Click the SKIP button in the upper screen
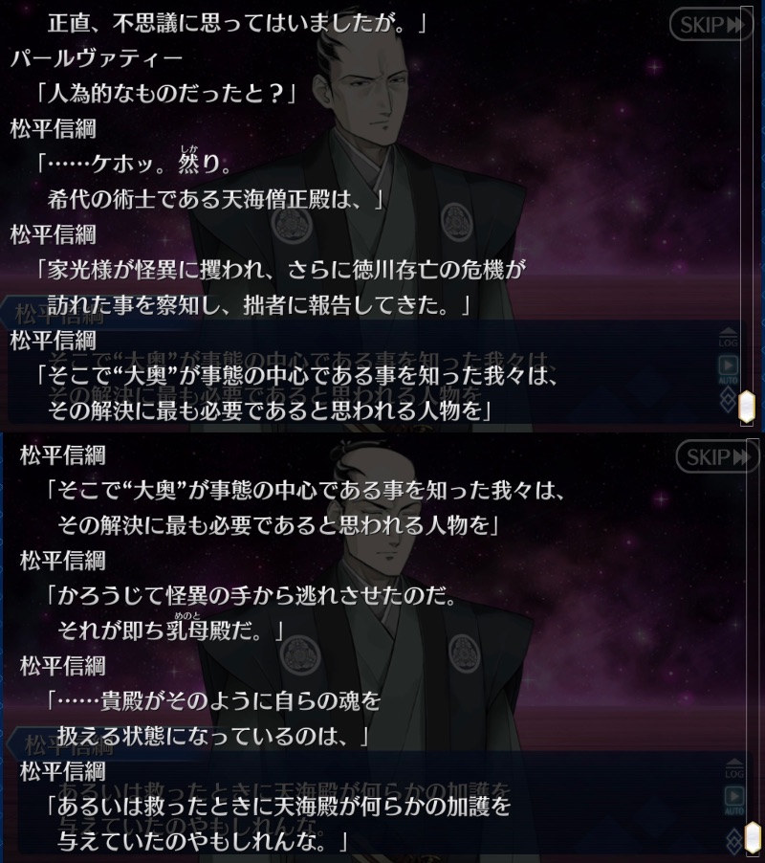 tap(711, 25)
